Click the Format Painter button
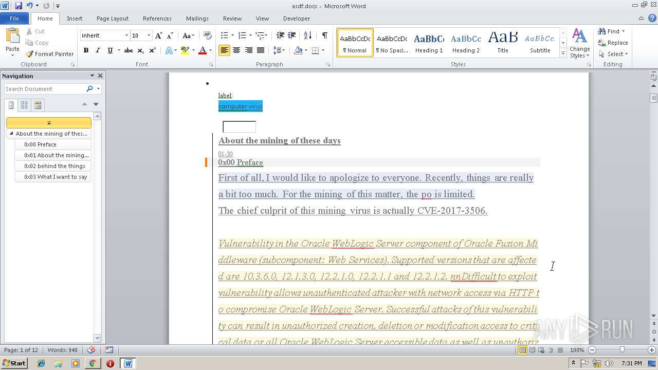Image resolution: width=658 pixels, height=370 pixels. 50,54
